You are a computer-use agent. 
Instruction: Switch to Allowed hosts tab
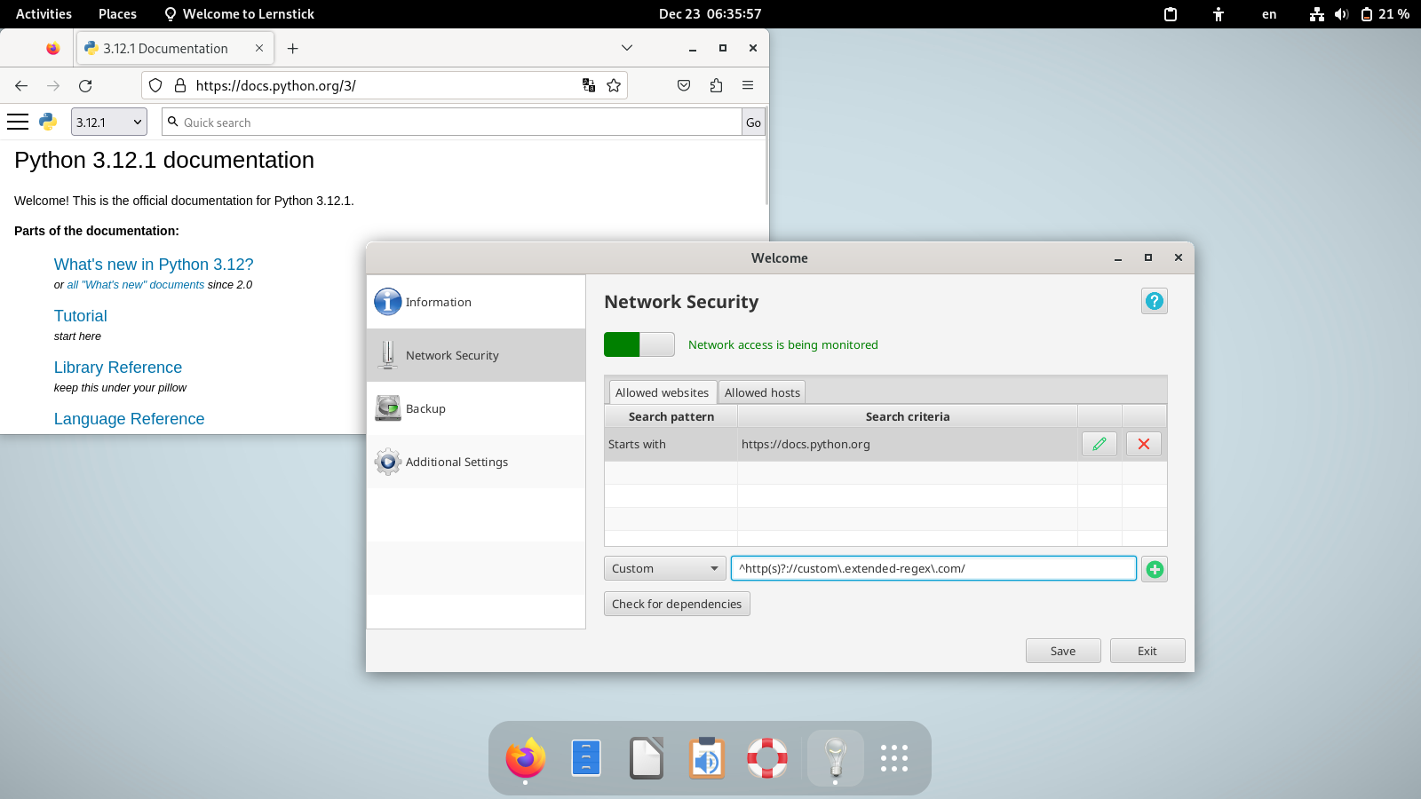pyautogui.click(x=762, y=392)
